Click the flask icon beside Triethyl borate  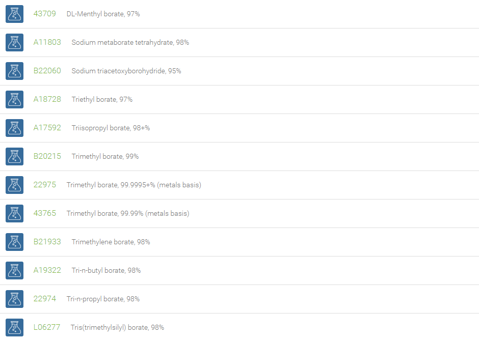(x=14, y=99)
